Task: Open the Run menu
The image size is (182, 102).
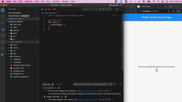Action: click(x=48, y=1)
